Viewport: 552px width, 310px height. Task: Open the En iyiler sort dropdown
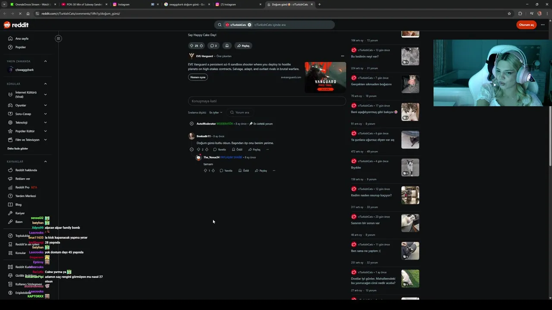[216, 112]
